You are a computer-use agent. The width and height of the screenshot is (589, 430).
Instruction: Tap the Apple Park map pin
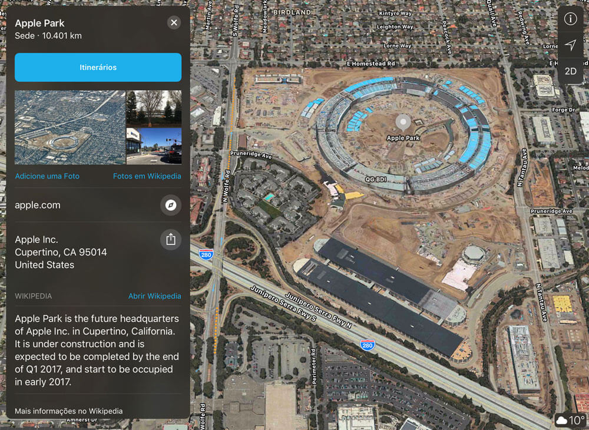403,123
